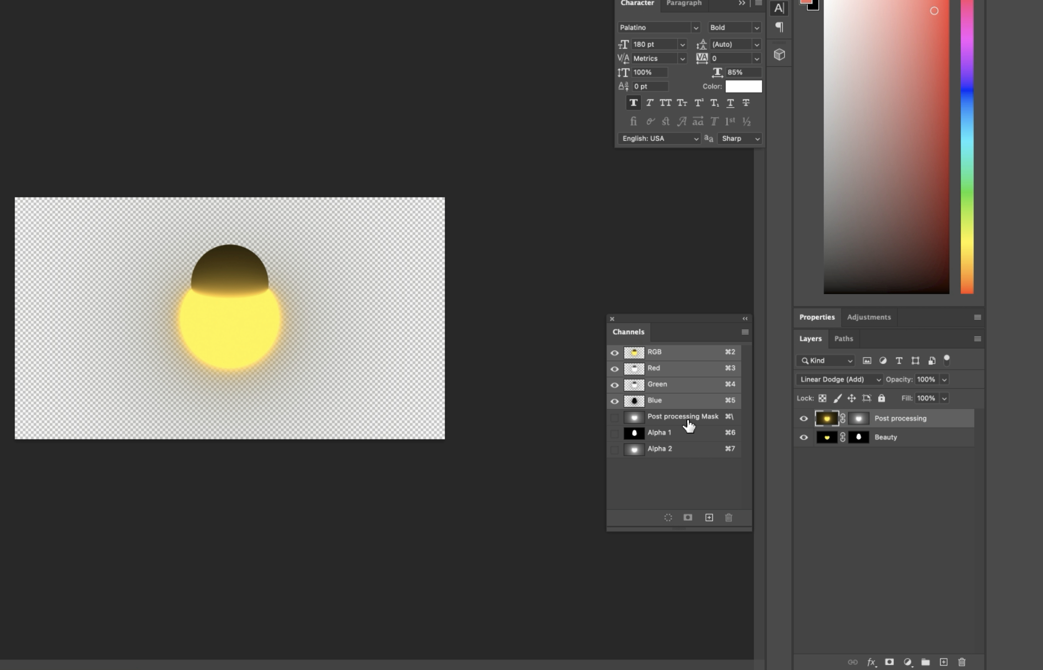Image resolution: width=1043 pixels, height=670 pixels.
Task: Open the Linear Dodge blend mode dropdown
Action: pos(840,379)
